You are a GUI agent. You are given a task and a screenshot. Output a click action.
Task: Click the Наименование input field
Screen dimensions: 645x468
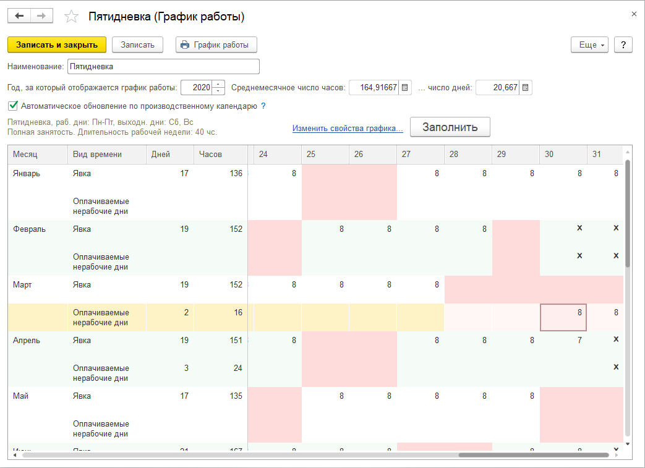(163, 67)
